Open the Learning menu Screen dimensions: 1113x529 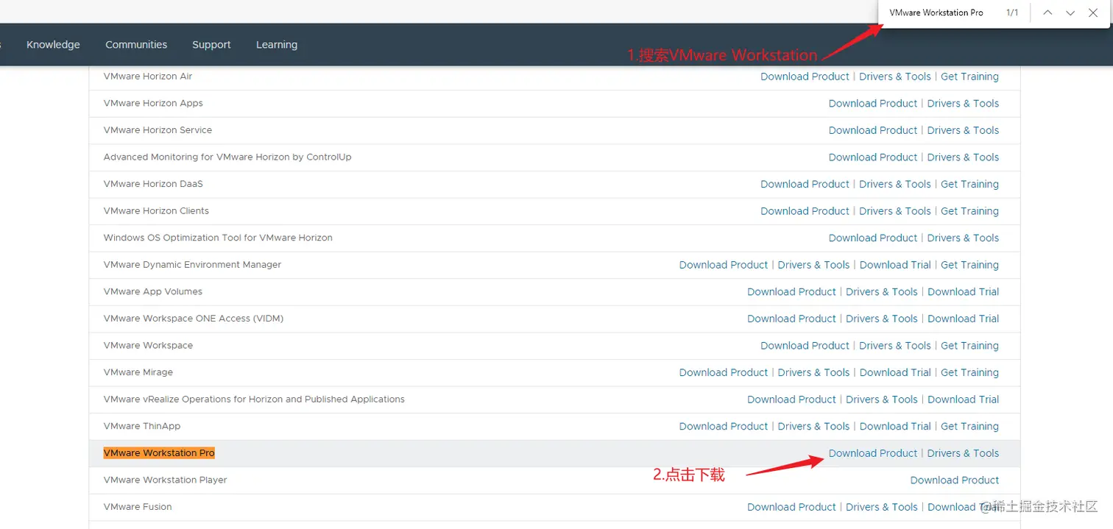click(277, 45)
